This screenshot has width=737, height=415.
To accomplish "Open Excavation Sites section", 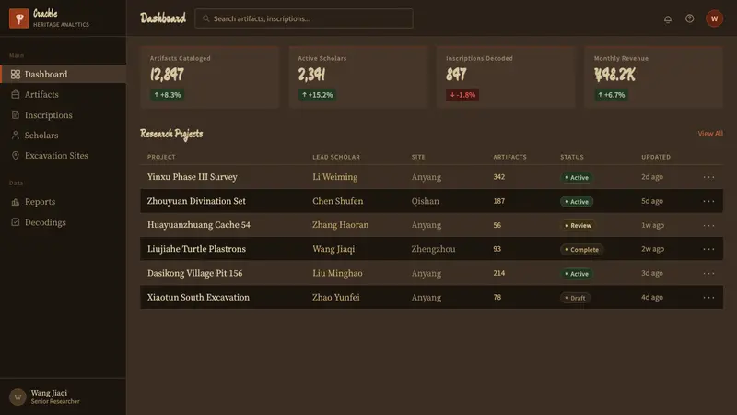I will [x=63, y=155].
